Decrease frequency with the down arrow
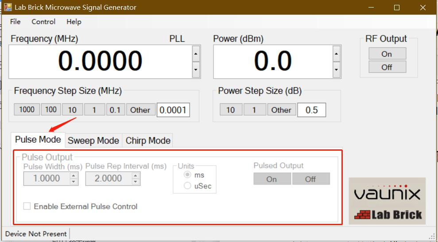Screen dimensions: 438x242 click(196, 70)
